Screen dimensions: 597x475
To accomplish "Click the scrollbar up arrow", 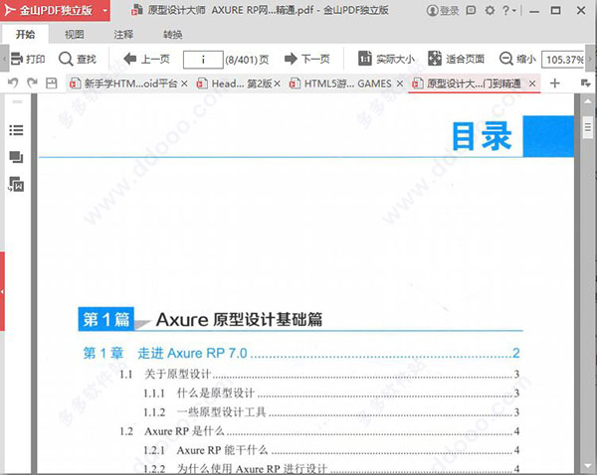I will point(588,101).
